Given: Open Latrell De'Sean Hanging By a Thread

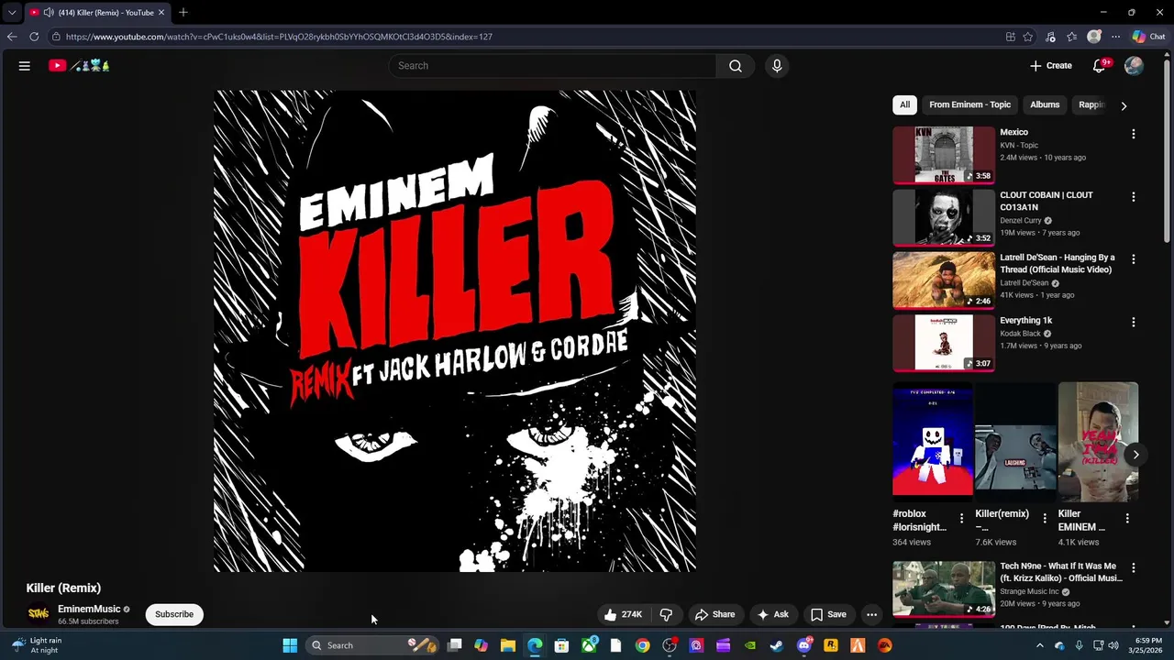Looking at the screenshot, I should tap(1057, 264).
